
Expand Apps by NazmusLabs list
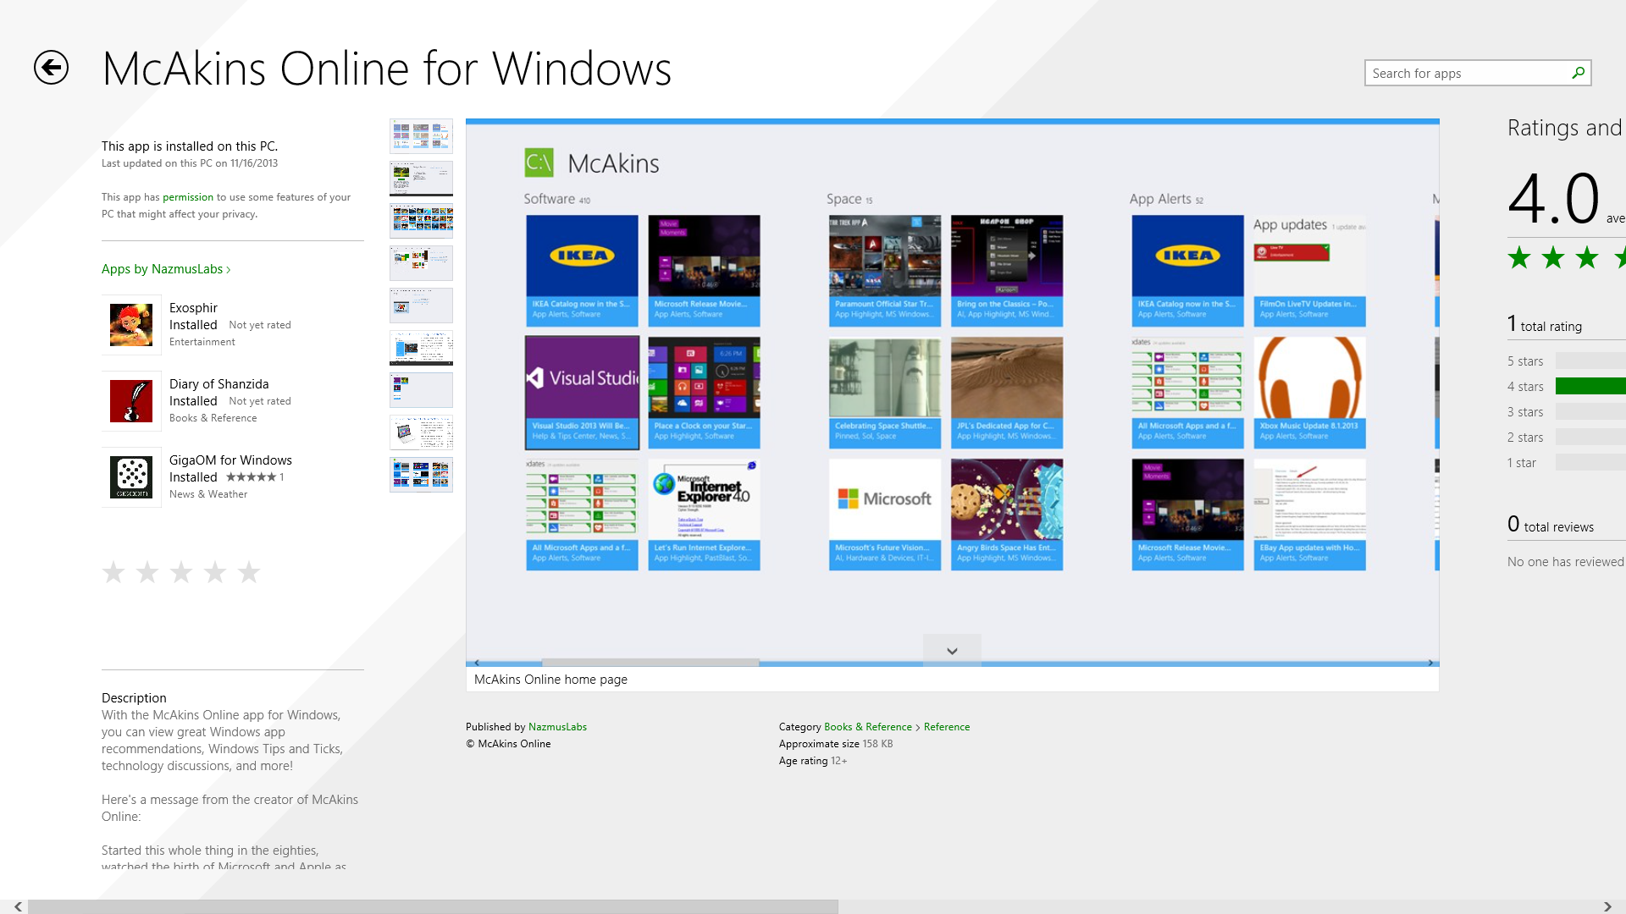click(x=166, y=269)
